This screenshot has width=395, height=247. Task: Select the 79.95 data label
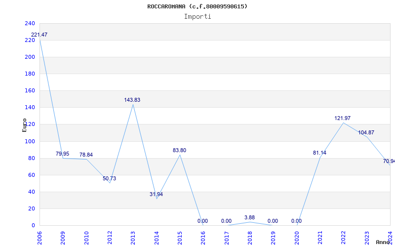click(x=63, y=154)
